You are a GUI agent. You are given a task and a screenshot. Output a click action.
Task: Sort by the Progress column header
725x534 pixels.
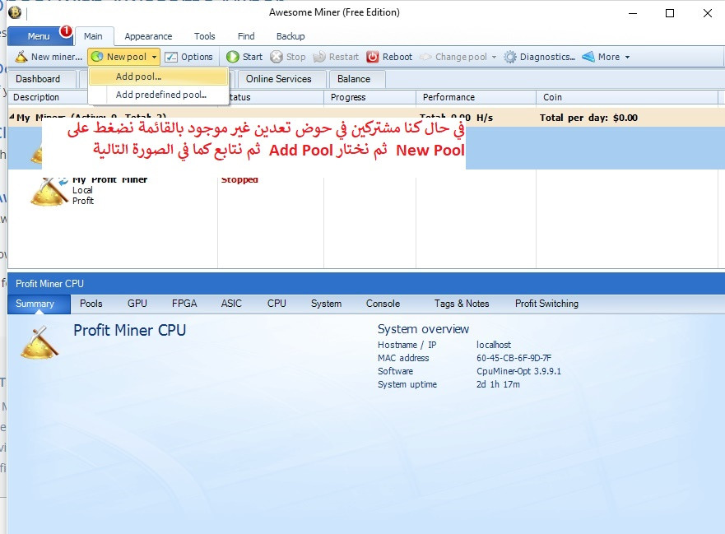369,98
